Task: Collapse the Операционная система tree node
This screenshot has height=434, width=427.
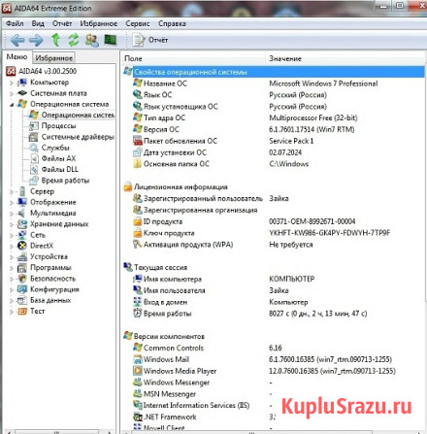Action: (x=12, y=105)
